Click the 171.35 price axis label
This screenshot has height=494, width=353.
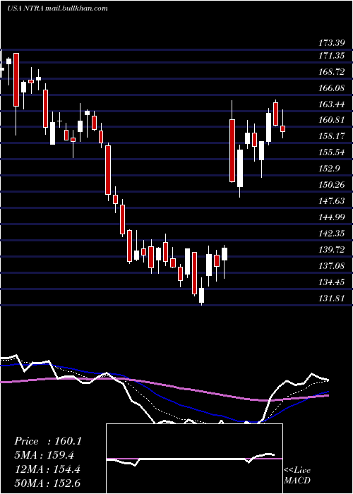332,56
